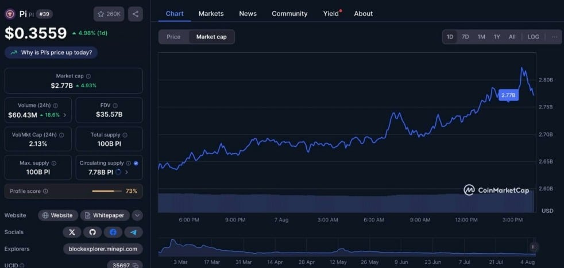The height and width of the screenshot is (268, 564).
Task: Click the Profile score progress bar
Action: click(x=107, y=191)
